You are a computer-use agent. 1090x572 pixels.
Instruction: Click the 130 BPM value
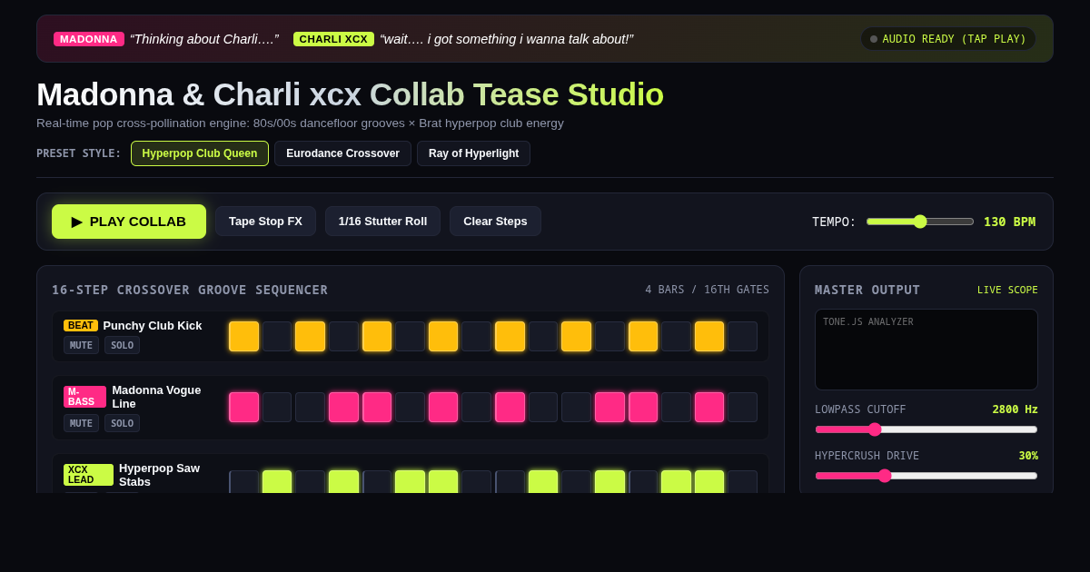coord(1009,222)
